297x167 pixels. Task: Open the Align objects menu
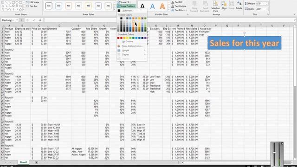[224, 6]
